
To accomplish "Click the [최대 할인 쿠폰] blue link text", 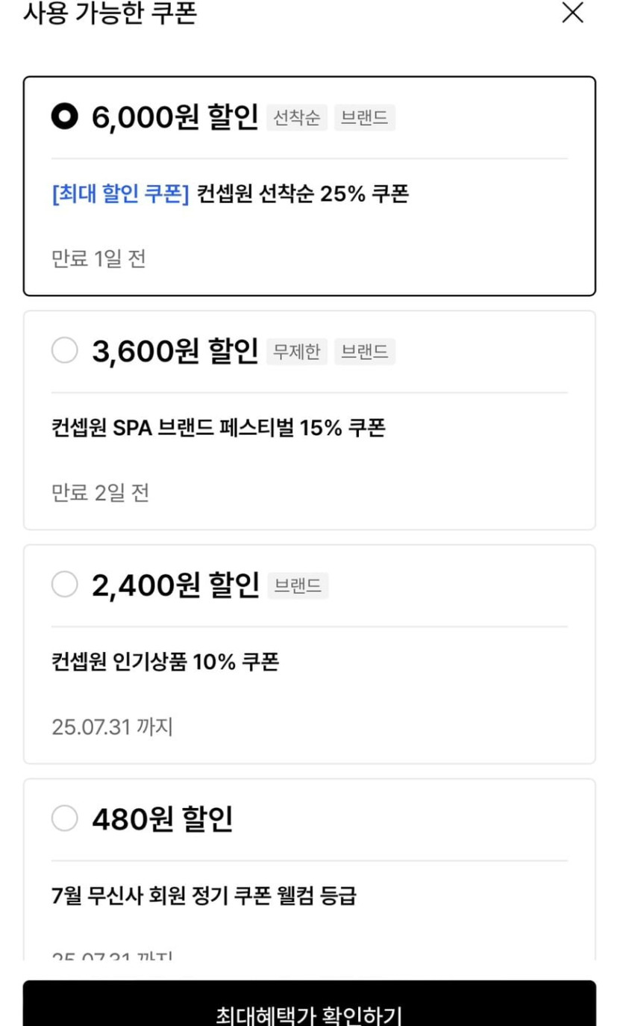I will coord(120,194).
